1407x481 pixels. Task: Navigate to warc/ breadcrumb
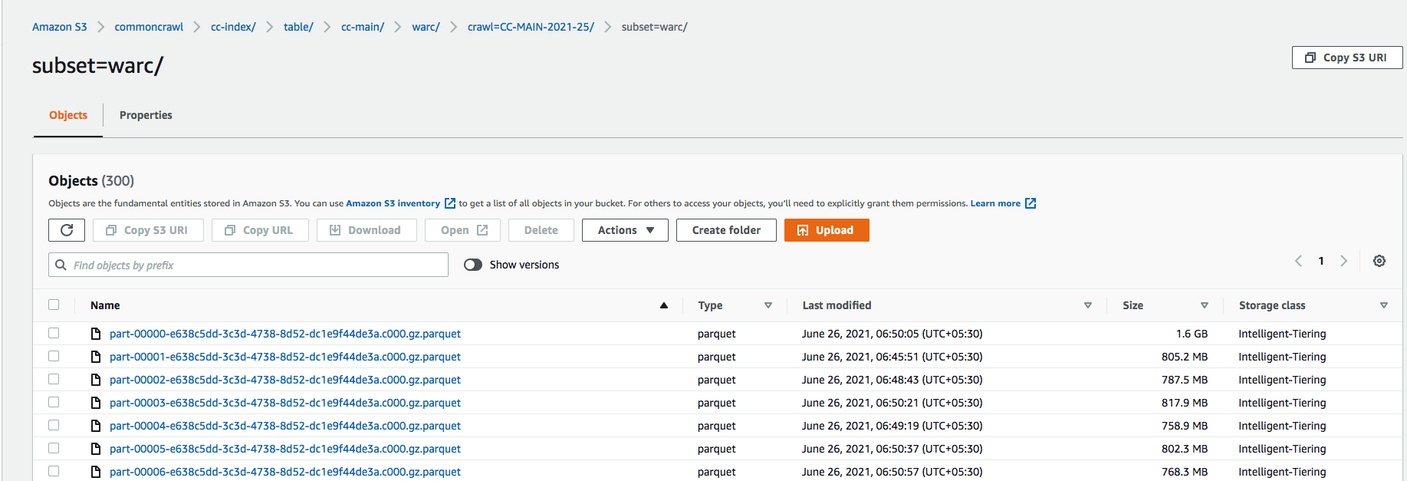coord(426,27)
